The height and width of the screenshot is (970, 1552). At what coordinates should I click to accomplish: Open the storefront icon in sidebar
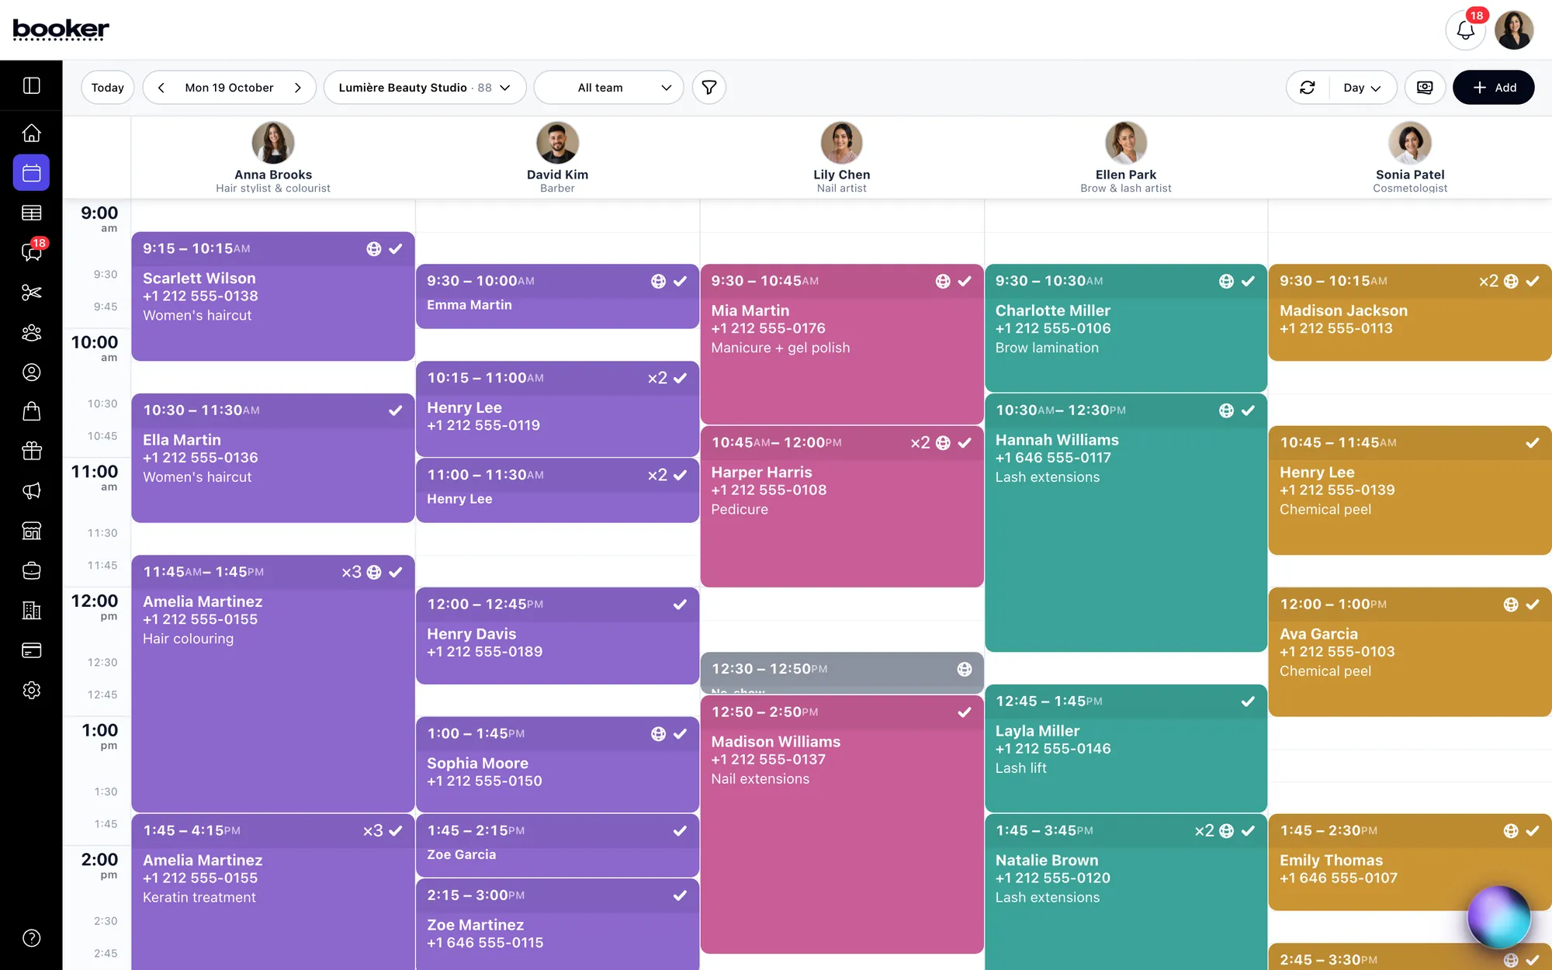coord(32,531)
